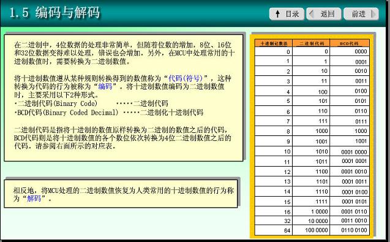Click the BCD代码 column header

coord(350,43)
